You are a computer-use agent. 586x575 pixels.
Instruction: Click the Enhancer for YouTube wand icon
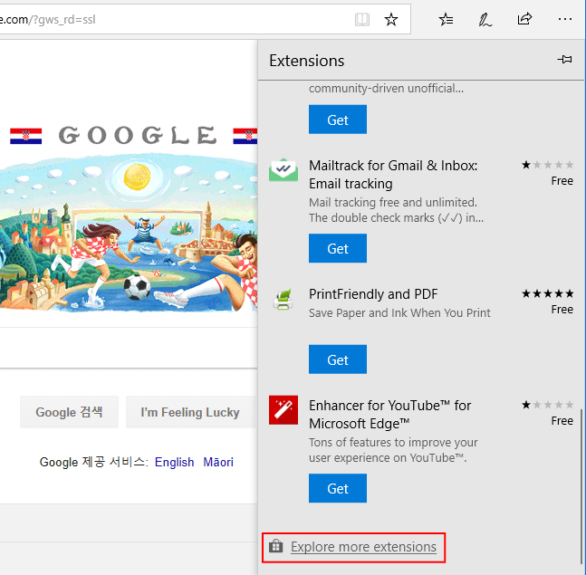[283, 410]
